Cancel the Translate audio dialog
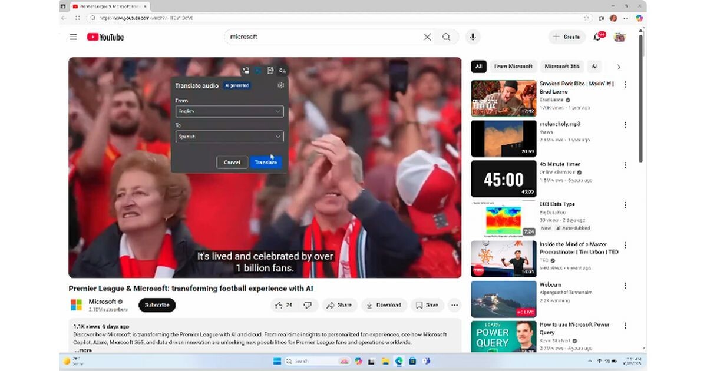707x371 pixels. (x=232, y=163)
